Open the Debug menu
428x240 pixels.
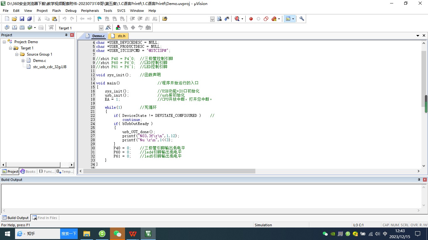click(x=71, y=11)
